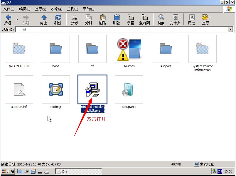Open the sources folder with warning overlay

pos(129,49)
